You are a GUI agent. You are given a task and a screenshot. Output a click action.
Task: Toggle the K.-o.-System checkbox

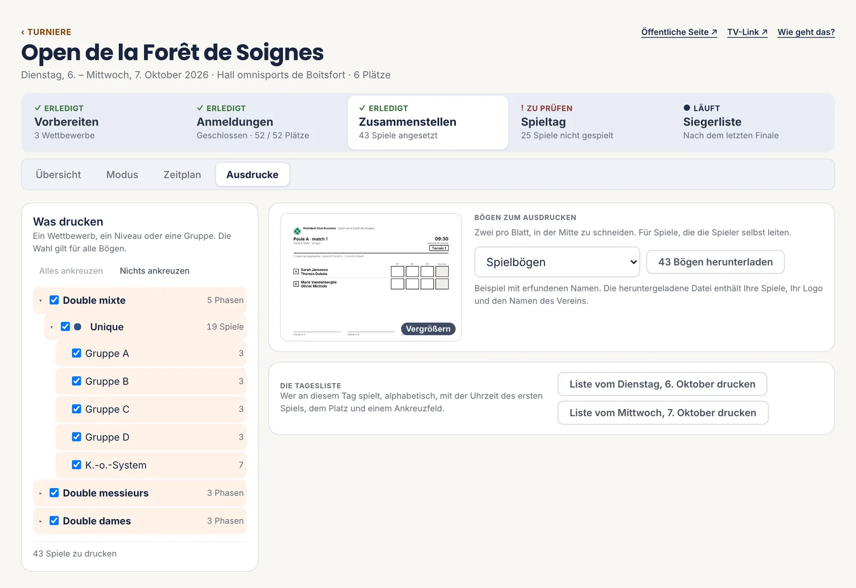[x=77, y=465]
